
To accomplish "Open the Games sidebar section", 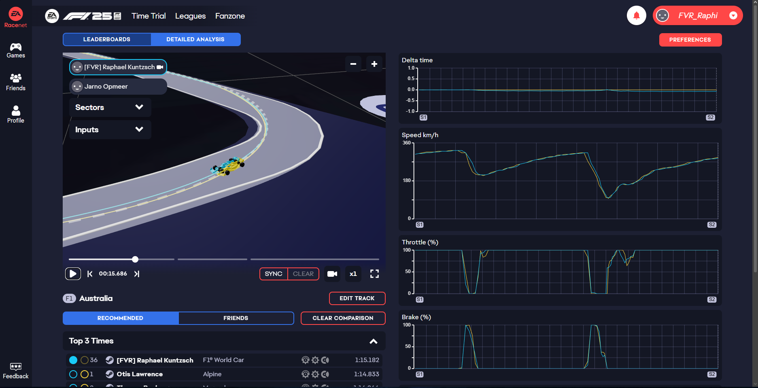I will click(16, 51).
